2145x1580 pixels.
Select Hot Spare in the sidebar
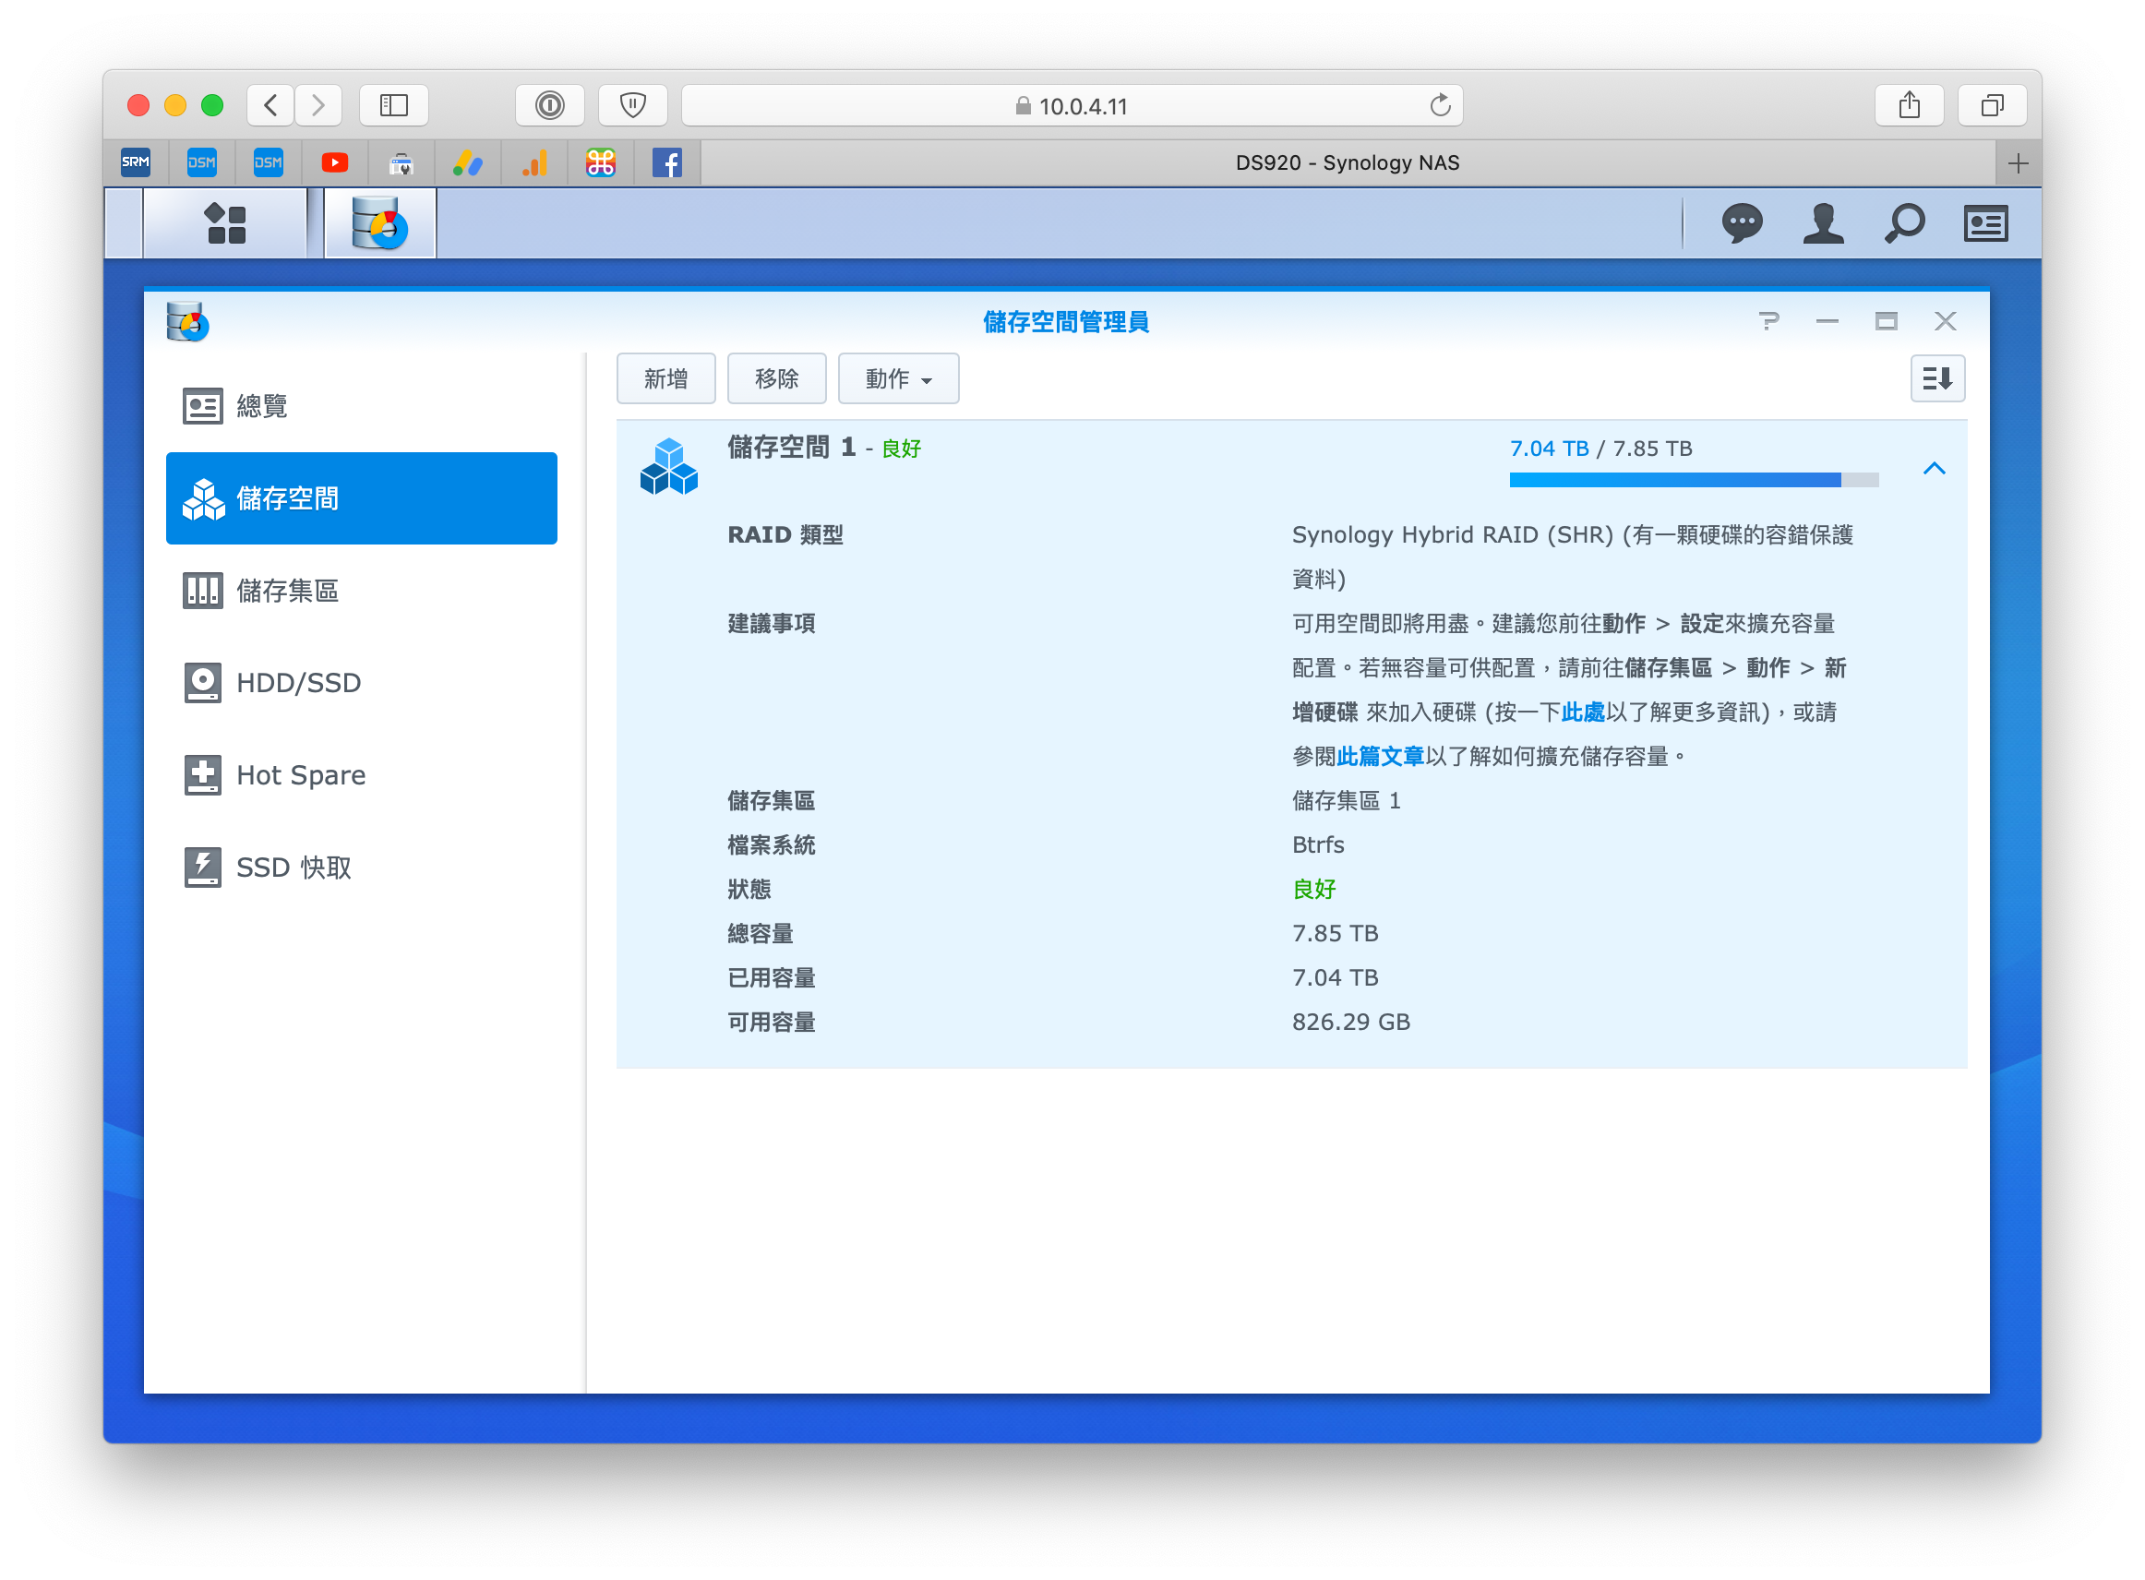tap(362, 774)
